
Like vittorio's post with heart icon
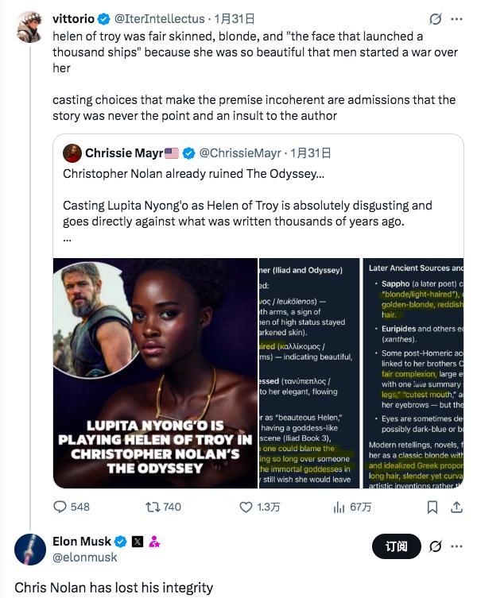point(246,507)
